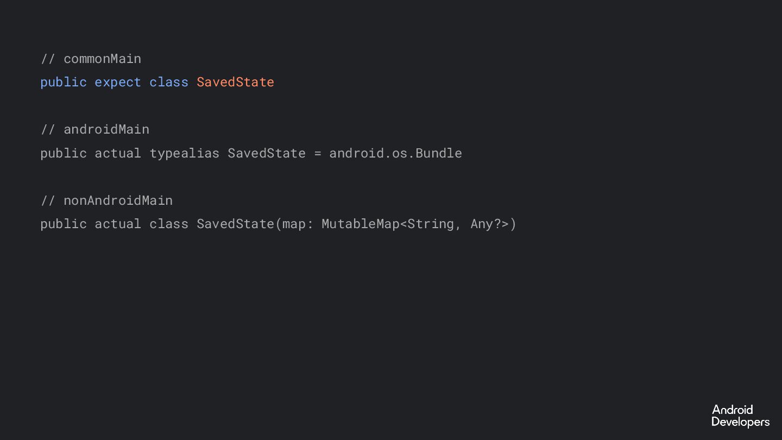The image size is (782, 440).
Task: Click the equals sign in typealias line
Action: click(x=318, y=153)
